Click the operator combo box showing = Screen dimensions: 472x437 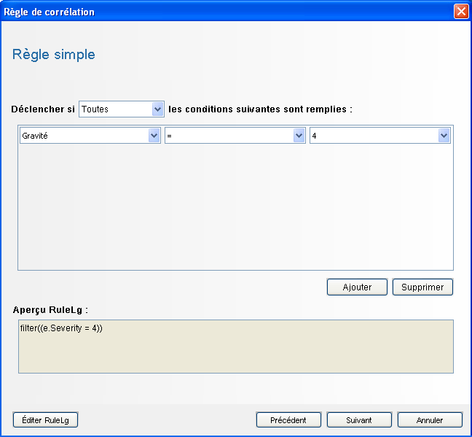tap(228, 136)
